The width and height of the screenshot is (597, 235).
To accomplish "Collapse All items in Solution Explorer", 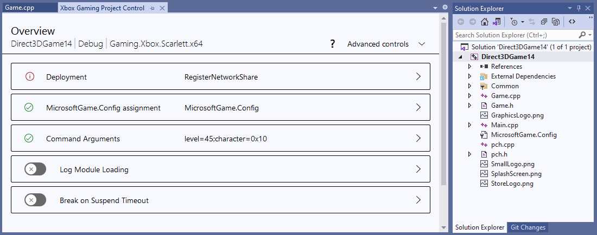I will tap(544, 22).
